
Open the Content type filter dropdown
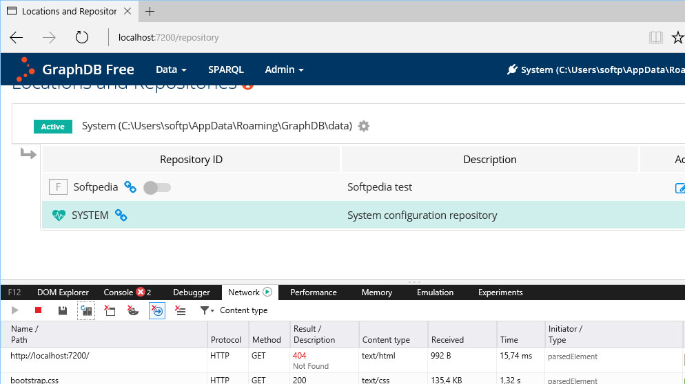click(x=207, y=311)
